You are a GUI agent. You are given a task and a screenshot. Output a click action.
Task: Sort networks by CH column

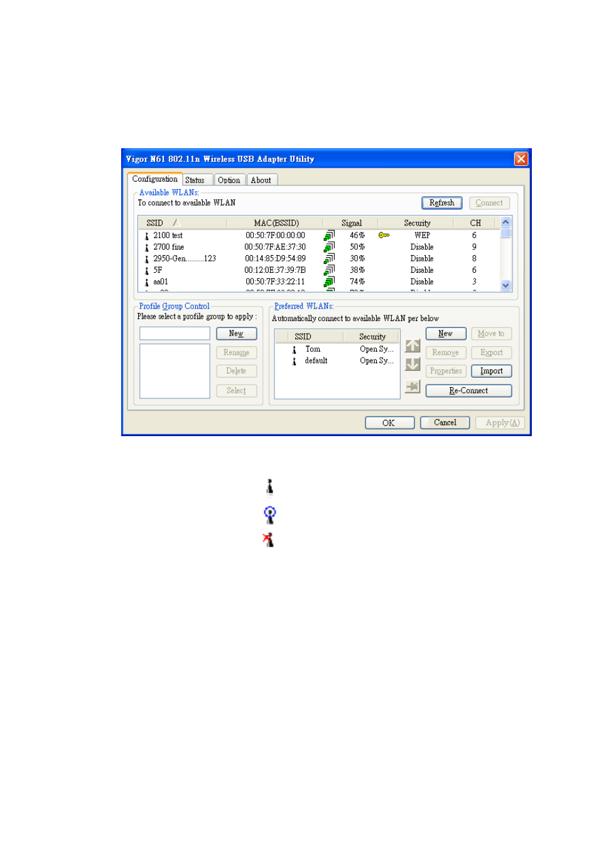click(x=475, y=223)
